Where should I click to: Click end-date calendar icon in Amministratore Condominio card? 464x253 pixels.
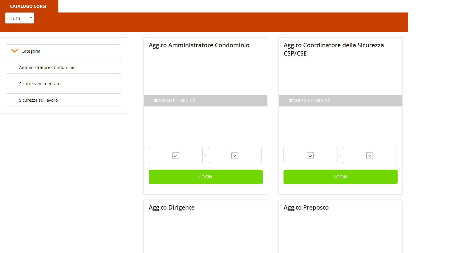235,155
